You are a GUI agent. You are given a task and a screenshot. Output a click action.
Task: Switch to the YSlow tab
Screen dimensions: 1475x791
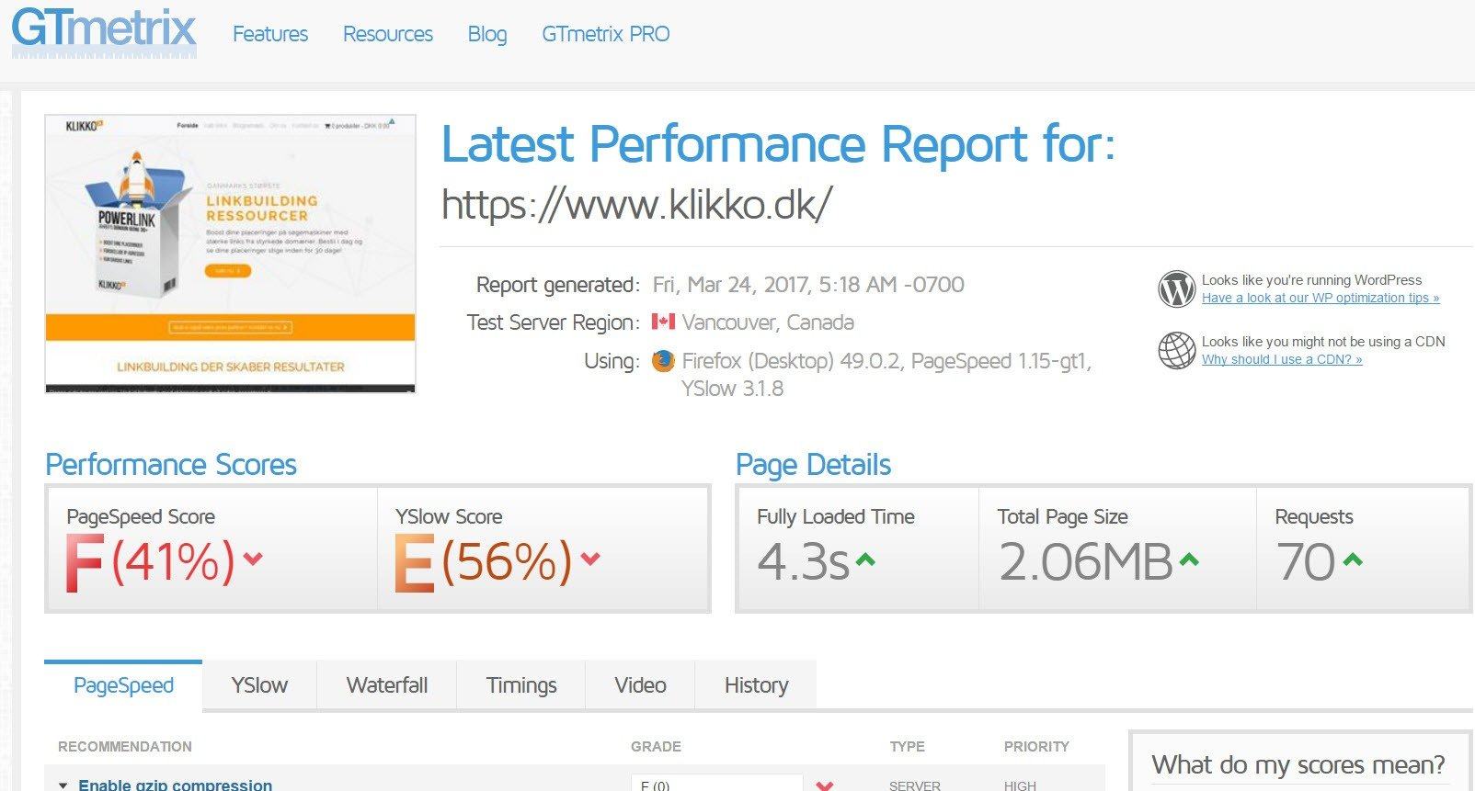click(x=259, y=685)
